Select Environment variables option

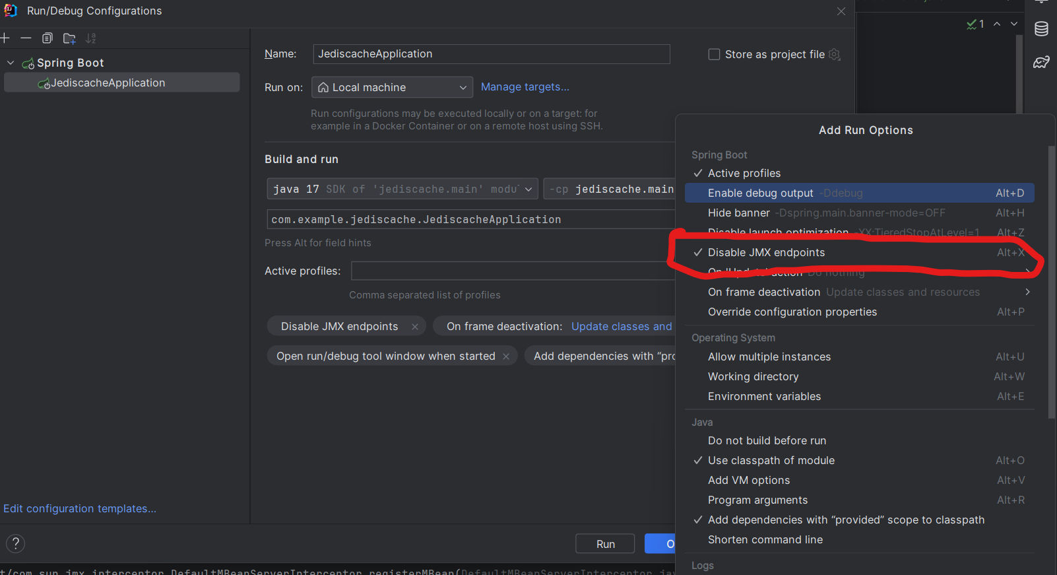859,396
